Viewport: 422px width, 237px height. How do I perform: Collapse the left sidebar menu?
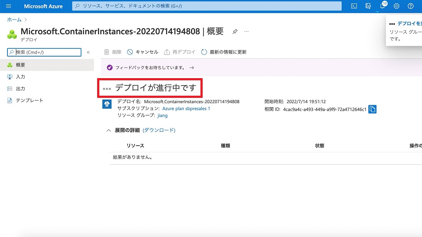(x=88, y=52)
